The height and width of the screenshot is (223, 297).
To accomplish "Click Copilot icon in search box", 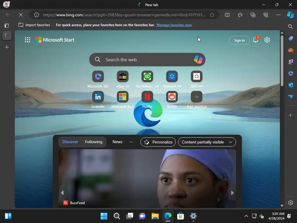I will pyautogui.click(x=198, y=60).
